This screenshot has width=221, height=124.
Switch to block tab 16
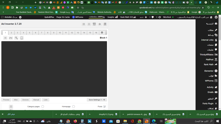96,33
